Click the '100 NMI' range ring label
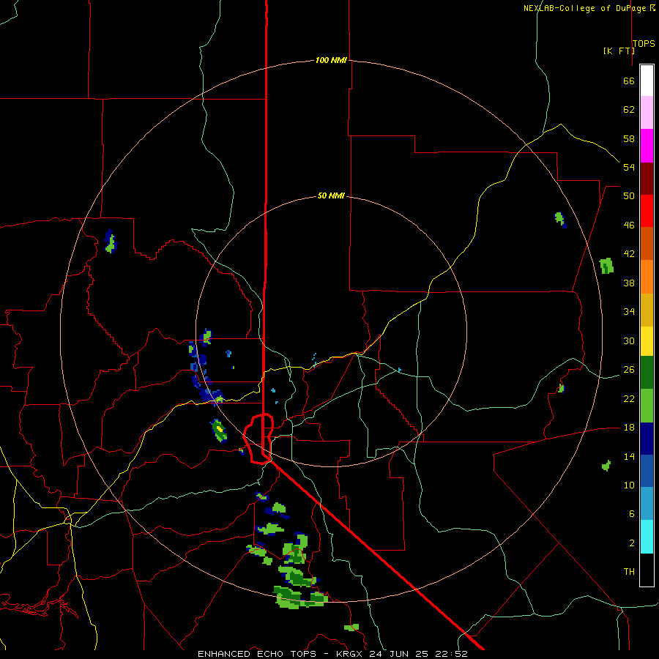Screen dimensions: 659x659 (x=331, y=60)
